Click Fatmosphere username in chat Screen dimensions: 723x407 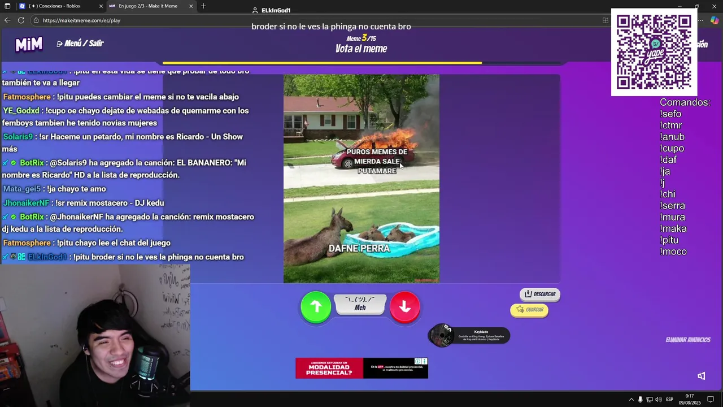(27, 97)
